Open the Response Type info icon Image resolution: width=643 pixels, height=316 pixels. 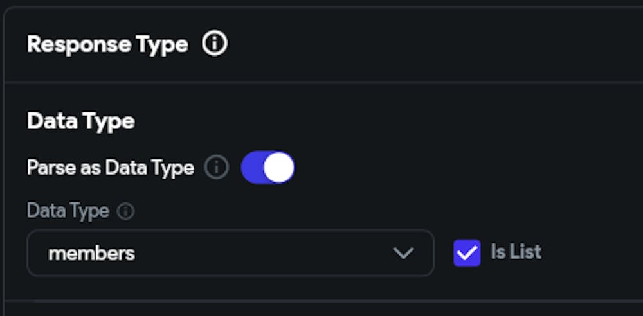tap(215, 42)
